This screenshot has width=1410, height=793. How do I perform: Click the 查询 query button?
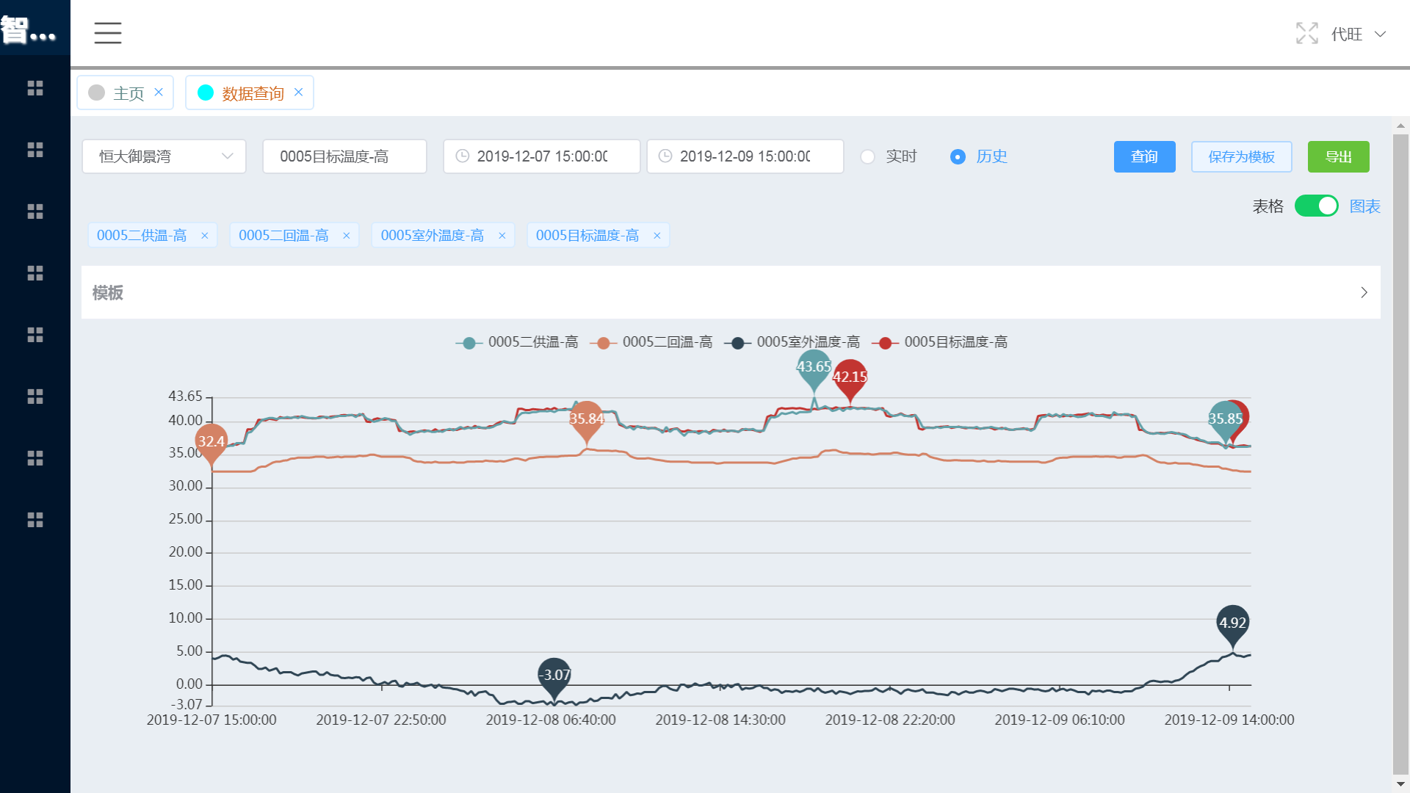1144,156
